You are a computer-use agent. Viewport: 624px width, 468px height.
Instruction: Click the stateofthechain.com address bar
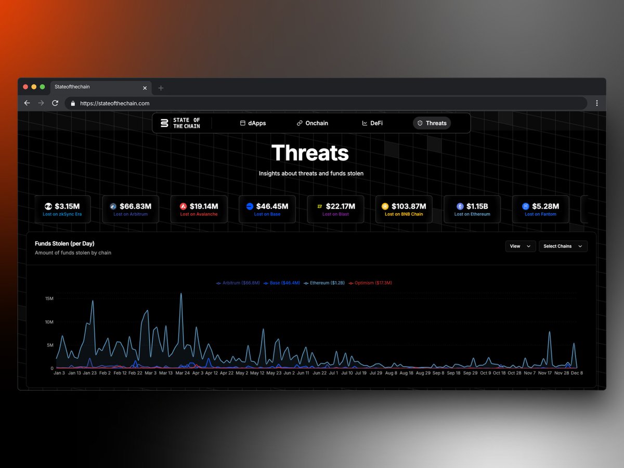326,103
